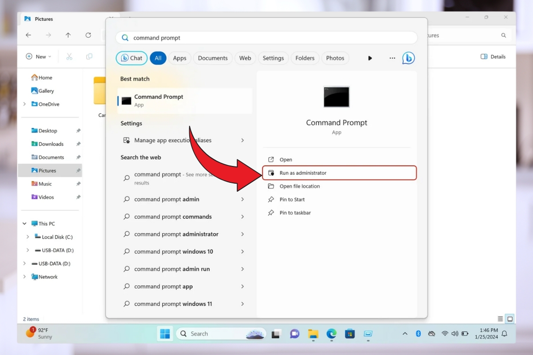Open Task View on the taskbar

click(276, 334)
